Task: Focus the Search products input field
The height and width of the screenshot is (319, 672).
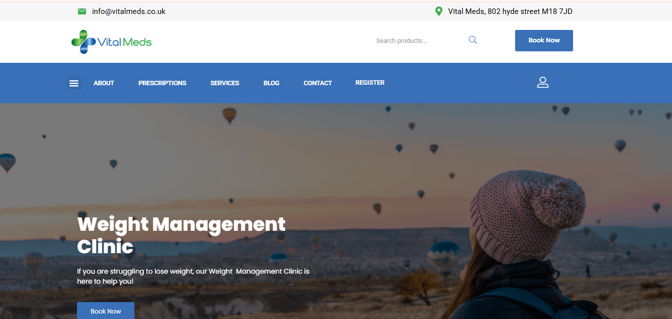Action: pos(417,41)
